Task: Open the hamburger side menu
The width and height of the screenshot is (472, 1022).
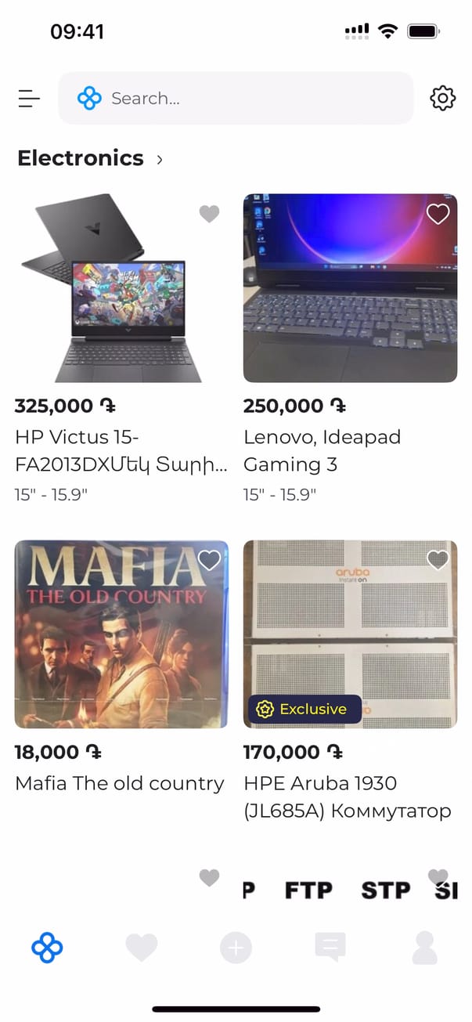Action: (x=29, y=98)
